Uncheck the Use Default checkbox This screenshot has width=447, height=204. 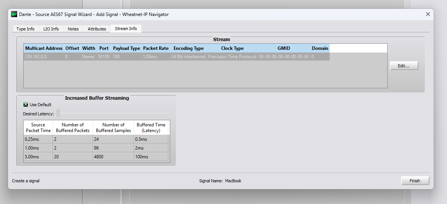[26, 105]
